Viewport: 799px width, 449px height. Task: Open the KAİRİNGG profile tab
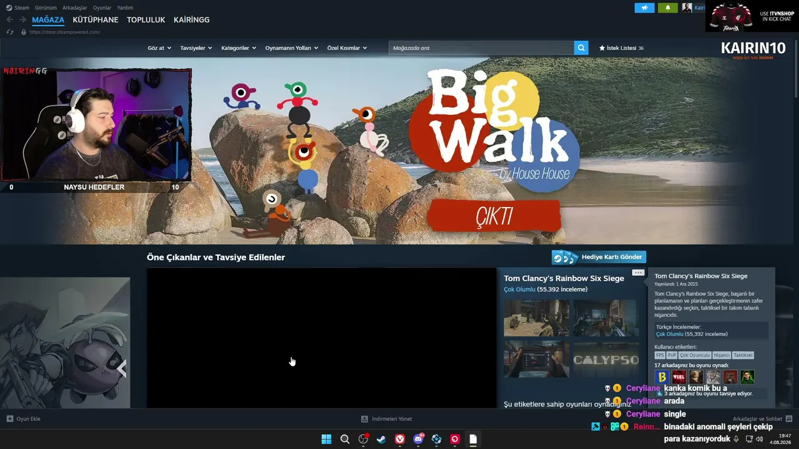192,20
